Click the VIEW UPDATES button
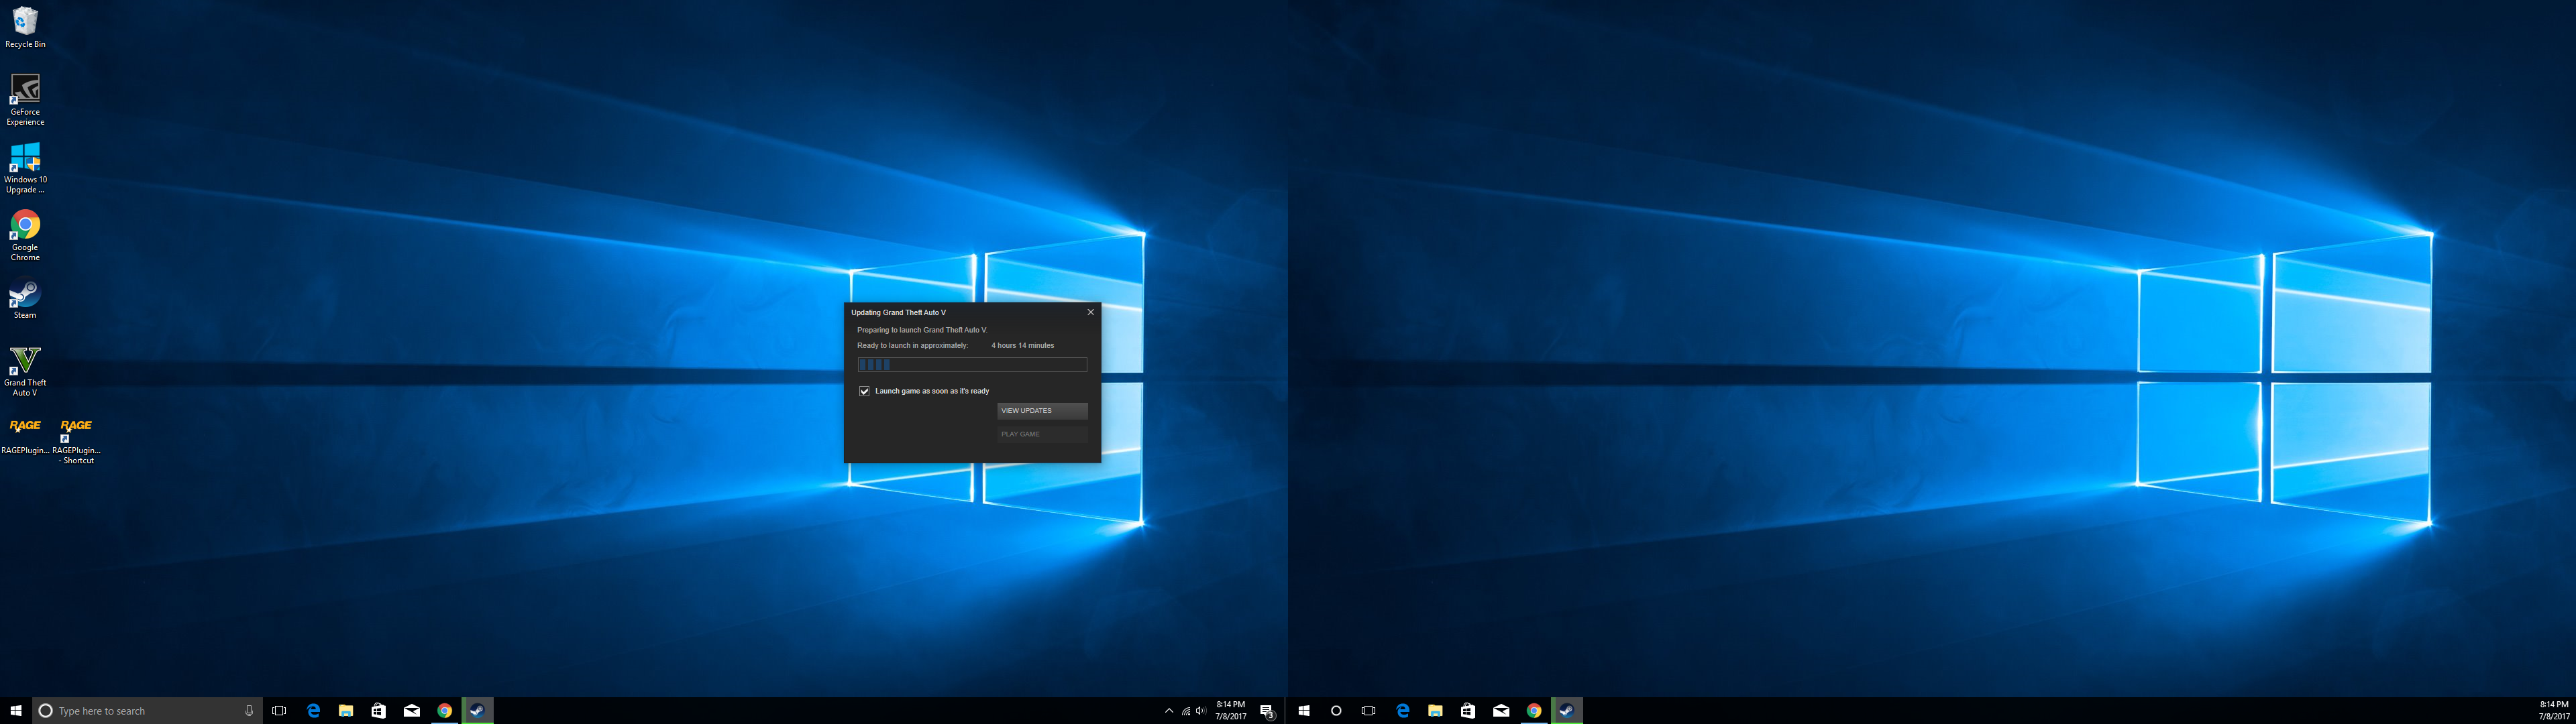 point(1041,411)
